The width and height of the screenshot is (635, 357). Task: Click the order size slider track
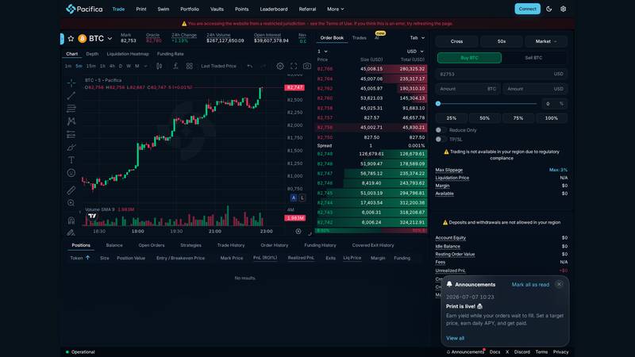[487, 104]
